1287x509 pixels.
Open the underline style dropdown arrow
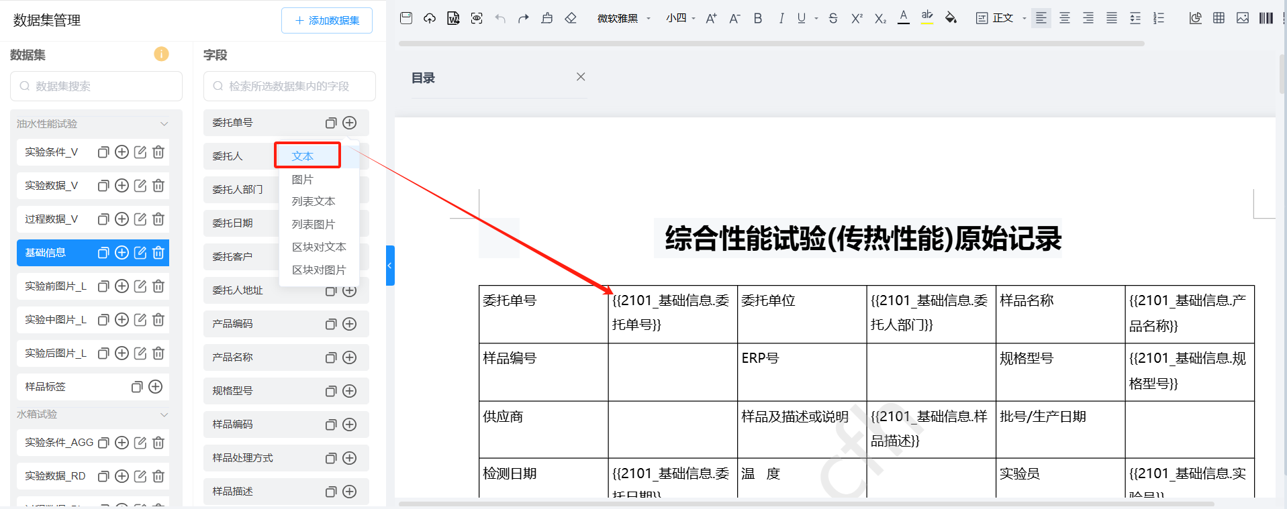pos(816,18)
